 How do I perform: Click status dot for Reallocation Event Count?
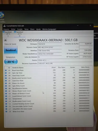6,101
